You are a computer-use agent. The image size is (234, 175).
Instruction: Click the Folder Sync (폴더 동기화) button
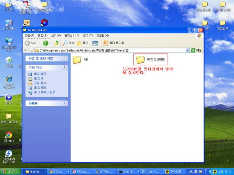pos(114,43)
